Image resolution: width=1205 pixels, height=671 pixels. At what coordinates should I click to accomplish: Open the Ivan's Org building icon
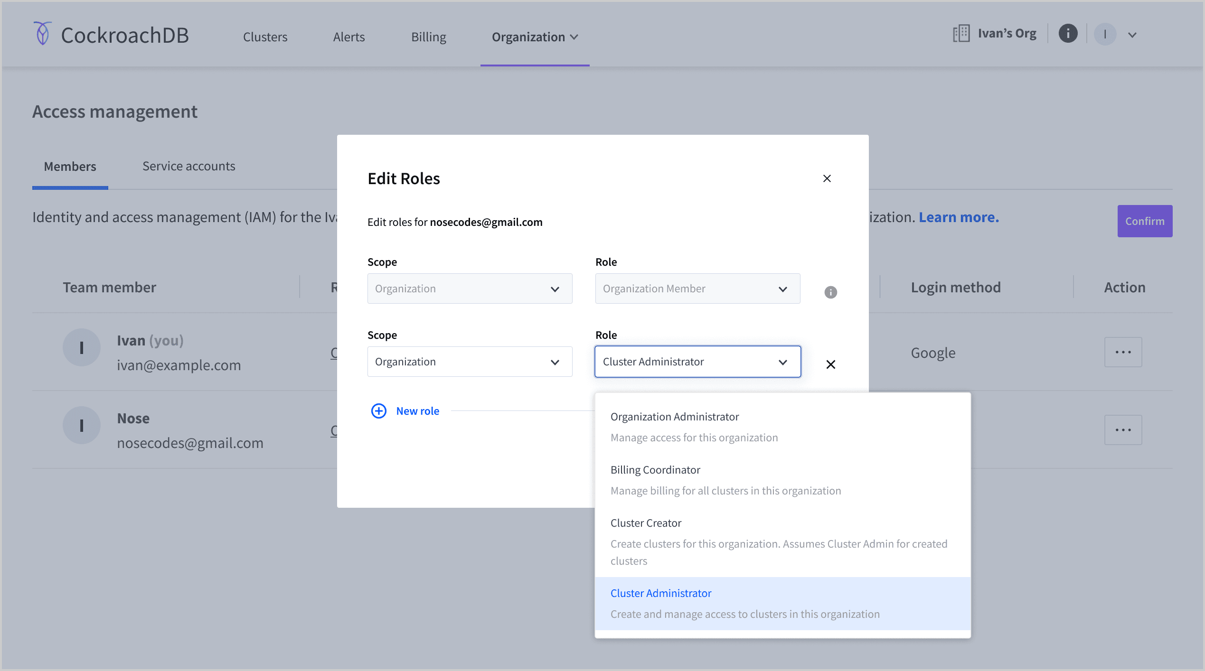point(961,34)
